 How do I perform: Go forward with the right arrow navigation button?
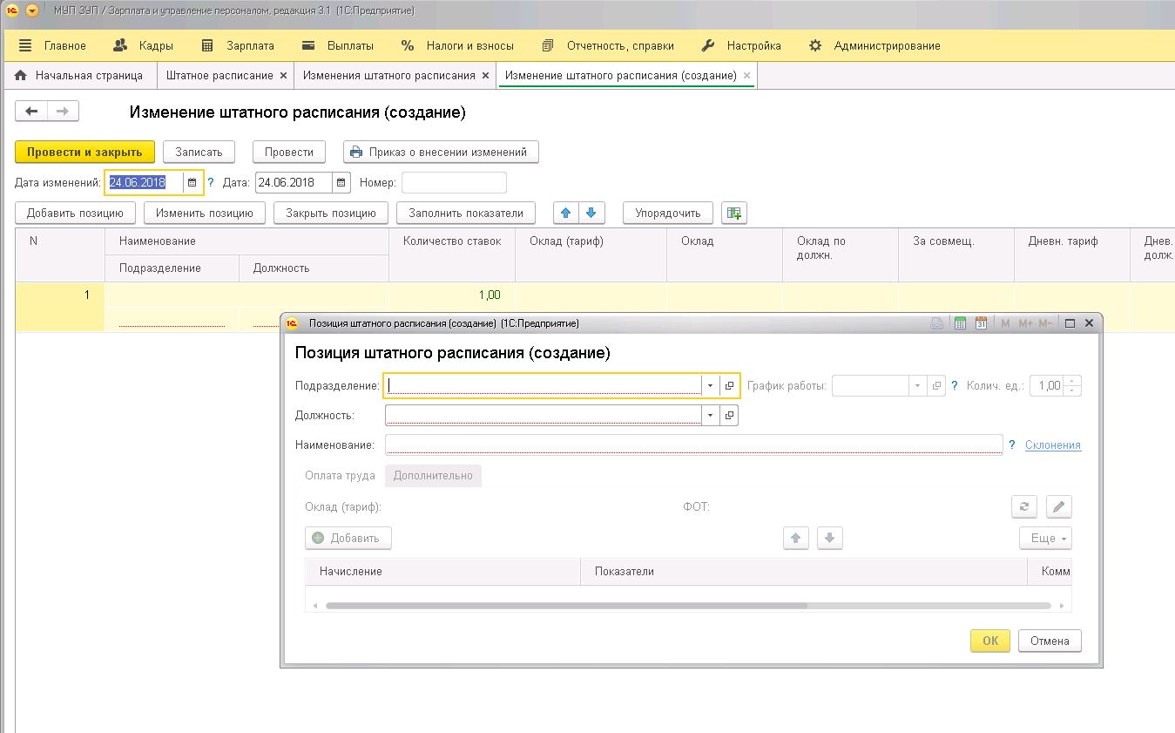pyautogui.click(x=63, y=111)
